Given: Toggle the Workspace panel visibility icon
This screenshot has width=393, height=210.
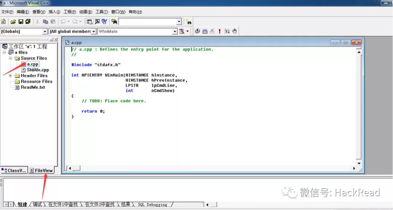Looking at the screenshot, I should click(90, 21).
